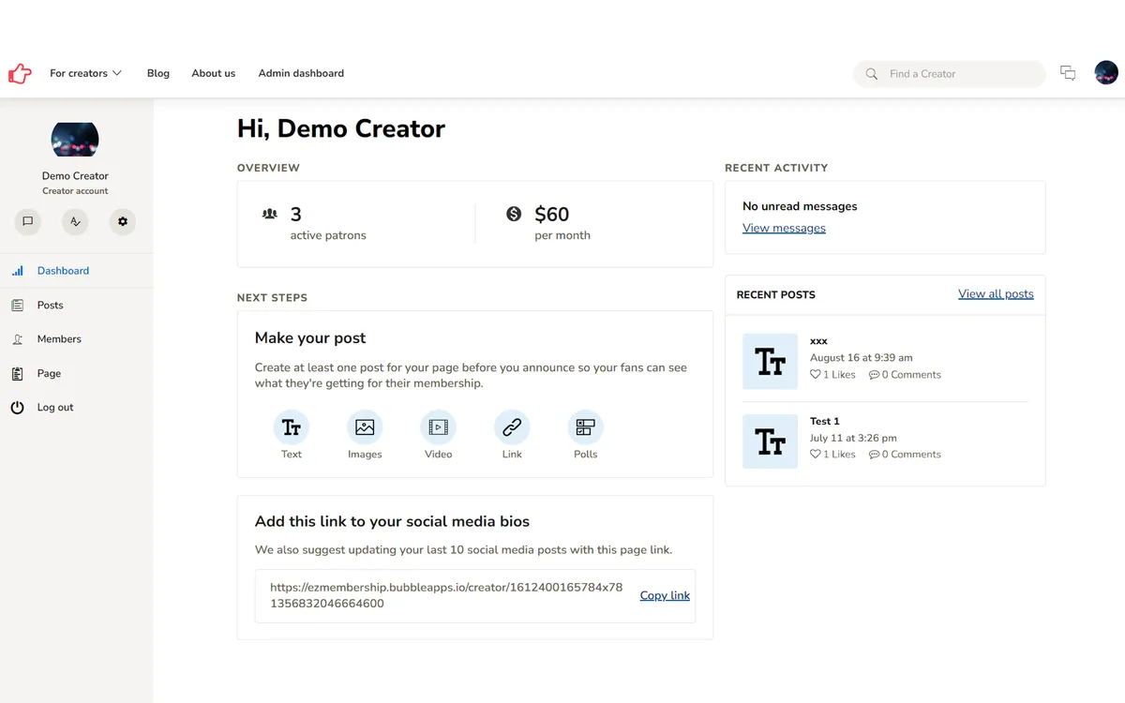Click the heart likes icon on Test 1

point(816,455)
